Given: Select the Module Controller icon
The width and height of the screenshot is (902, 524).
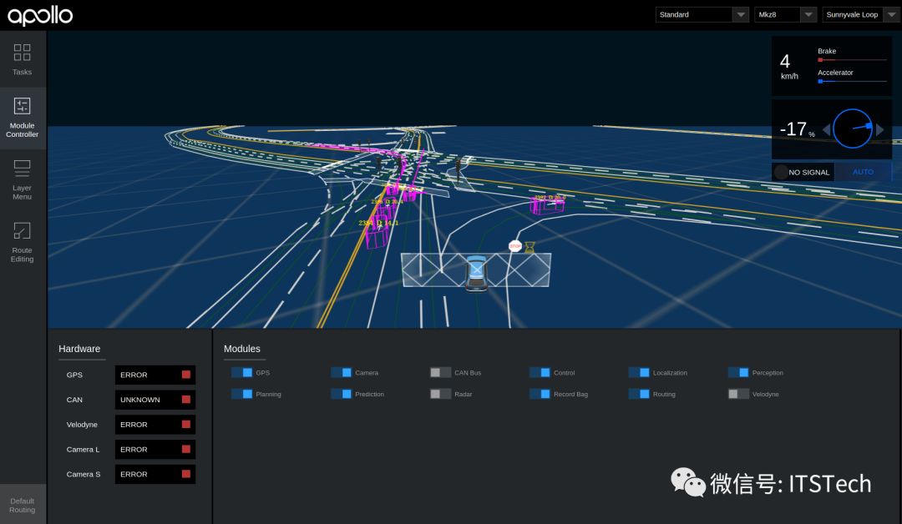Looking at the screenshot, I should coord(23,106).
